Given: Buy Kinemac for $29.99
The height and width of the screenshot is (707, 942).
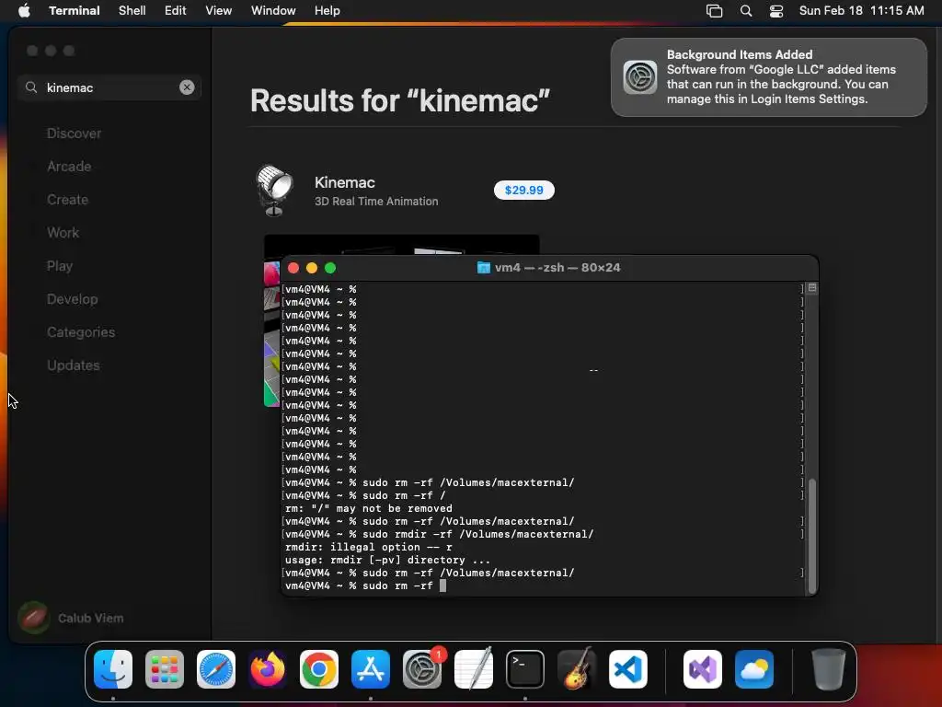Looking at the screenshot, I should (523, 190).
